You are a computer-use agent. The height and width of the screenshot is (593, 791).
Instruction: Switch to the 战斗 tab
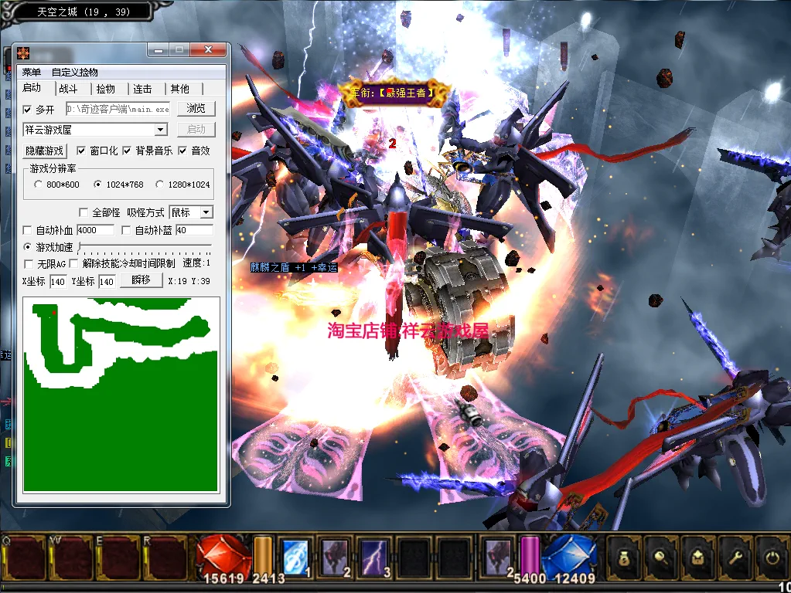click(x=69, y=89)
